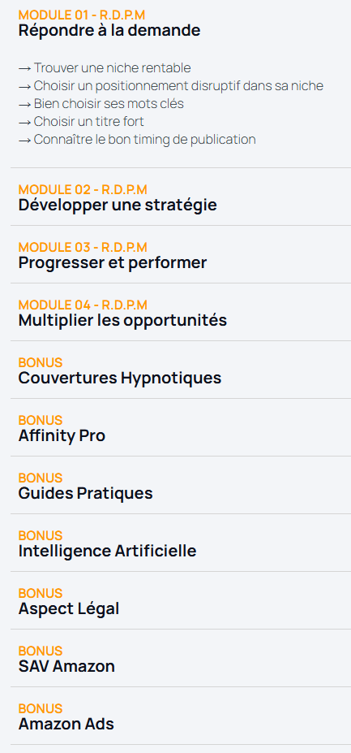
Task: Click the arrow before 'Trouver une niche rentable'
Action: pyautogui.click(x=25, y=69)
